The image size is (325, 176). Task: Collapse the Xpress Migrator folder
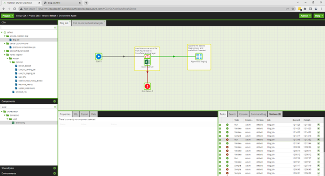5,55
